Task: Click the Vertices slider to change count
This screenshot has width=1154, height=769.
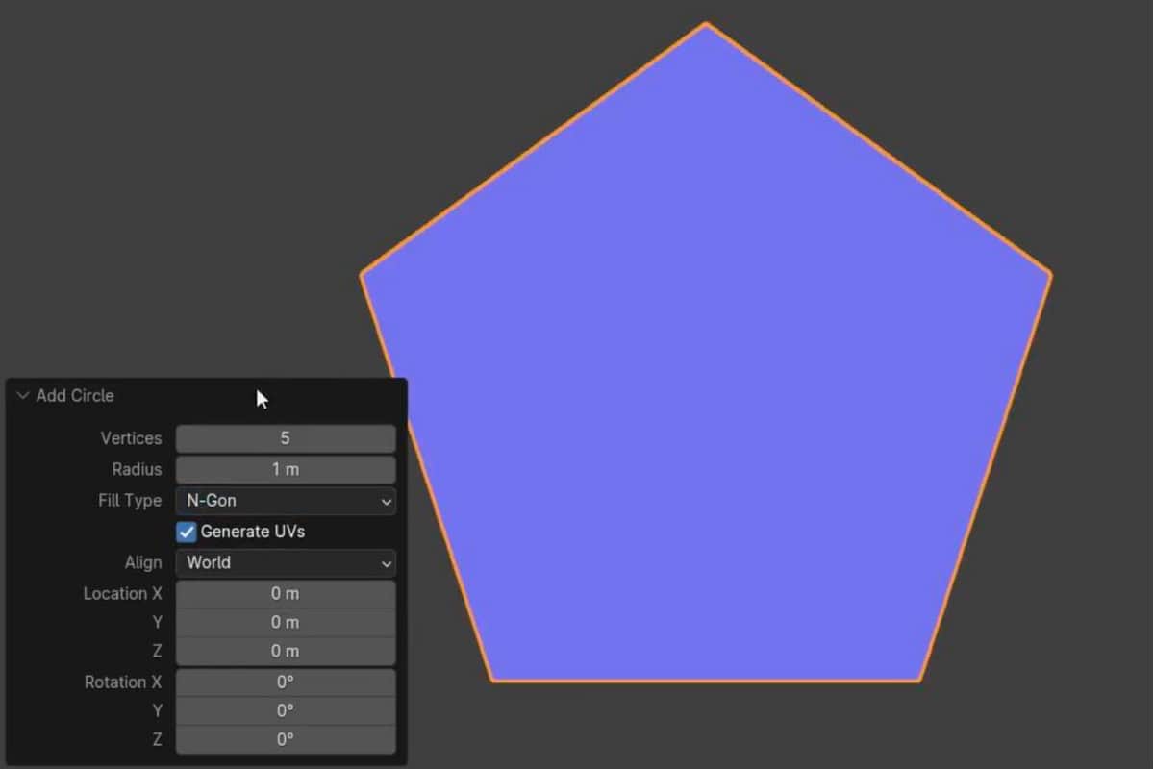Action: point(286,438)
